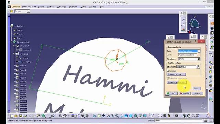Click the dialog help question mark
The width and height of the screenshot is (220, 124).
[195, 41]
